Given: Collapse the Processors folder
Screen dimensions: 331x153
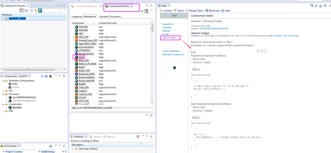Looking at the screenshot, I should pyautogui.click(x=3, y=94).
